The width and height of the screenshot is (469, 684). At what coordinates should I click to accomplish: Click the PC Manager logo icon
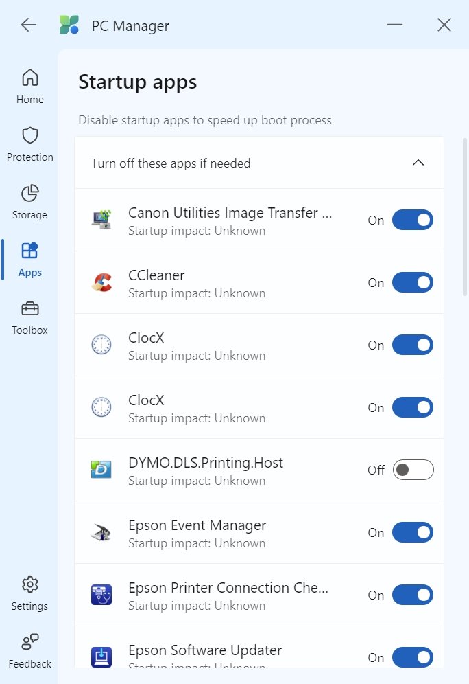[x=69, y=25]
